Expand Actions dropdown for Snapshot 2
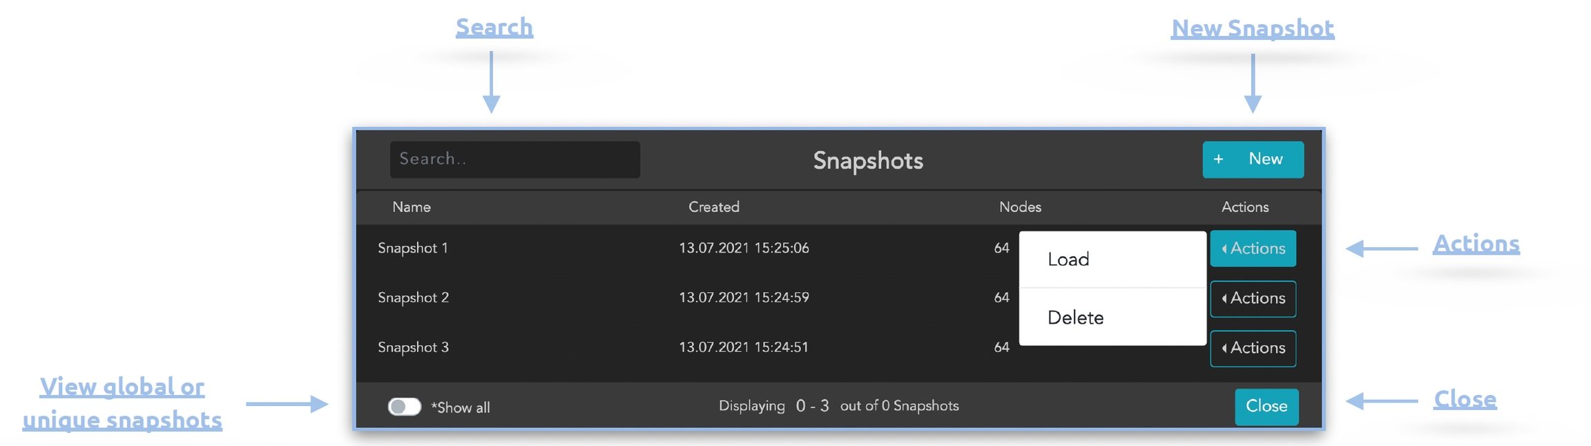1591x446 pixels. [1253, 298]
